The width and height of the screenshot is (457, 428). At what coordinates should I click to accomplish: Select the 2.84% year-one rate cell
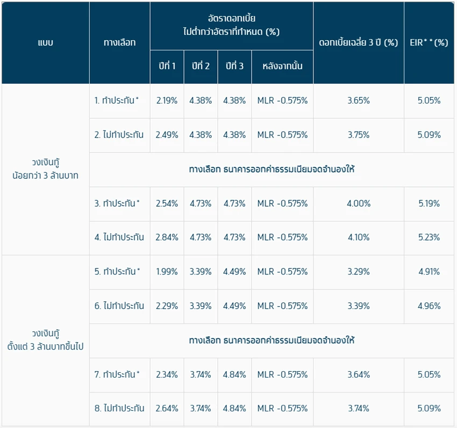[x=167, y=237]
